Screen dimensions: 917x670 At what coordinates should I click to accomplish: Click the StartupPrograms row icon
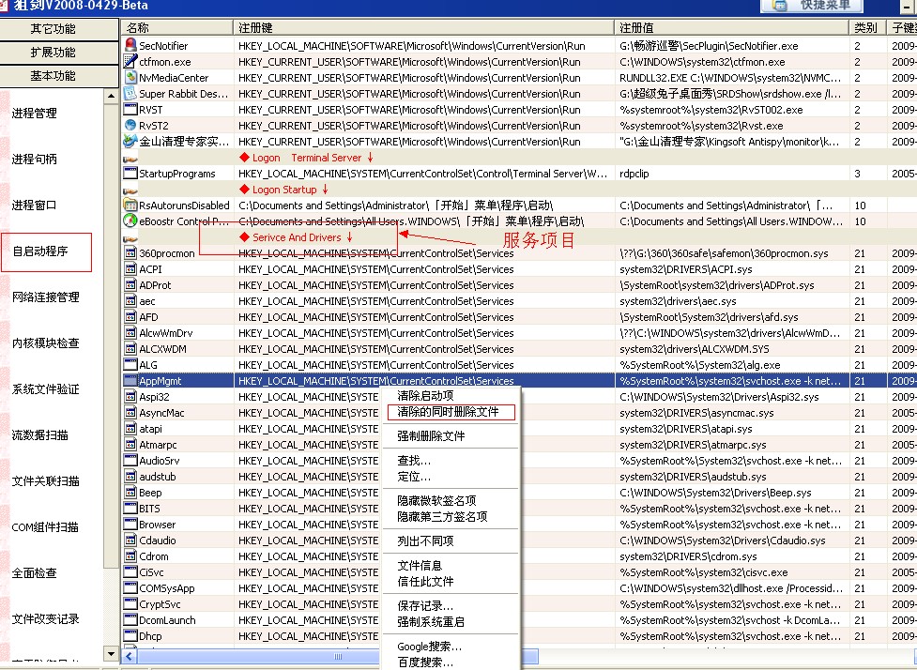tap(130, 173)
